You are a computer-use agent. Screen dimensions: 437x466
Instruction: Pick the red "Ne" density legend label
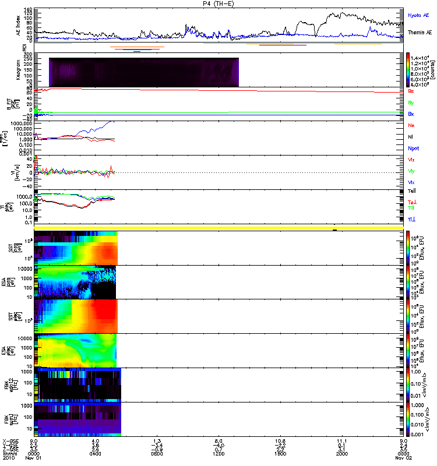click(x=411, y=125)
